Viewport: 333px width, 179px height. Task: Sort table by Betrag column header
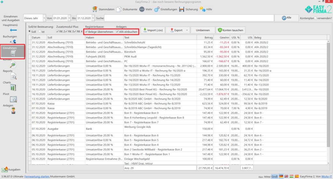pos(205,38)
